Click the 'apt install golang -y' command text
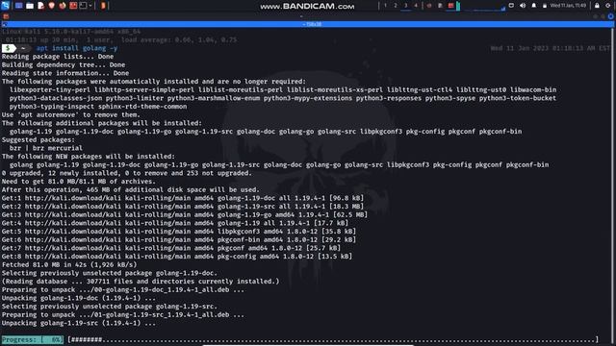The width and height of the screenshot is (616, 346). point(77,48)
